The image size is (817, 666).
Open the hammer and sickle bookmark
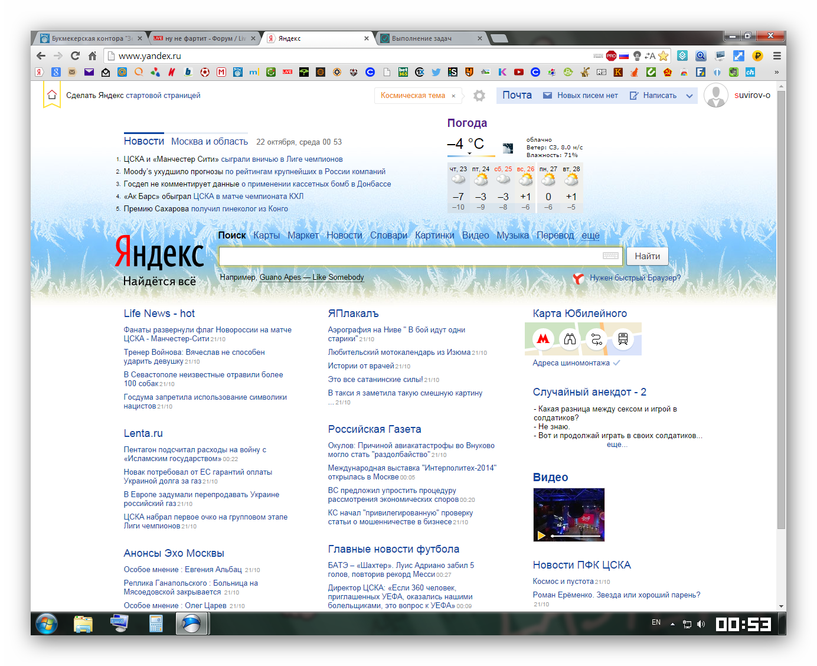pyautogui.click(x=668, y=72)
